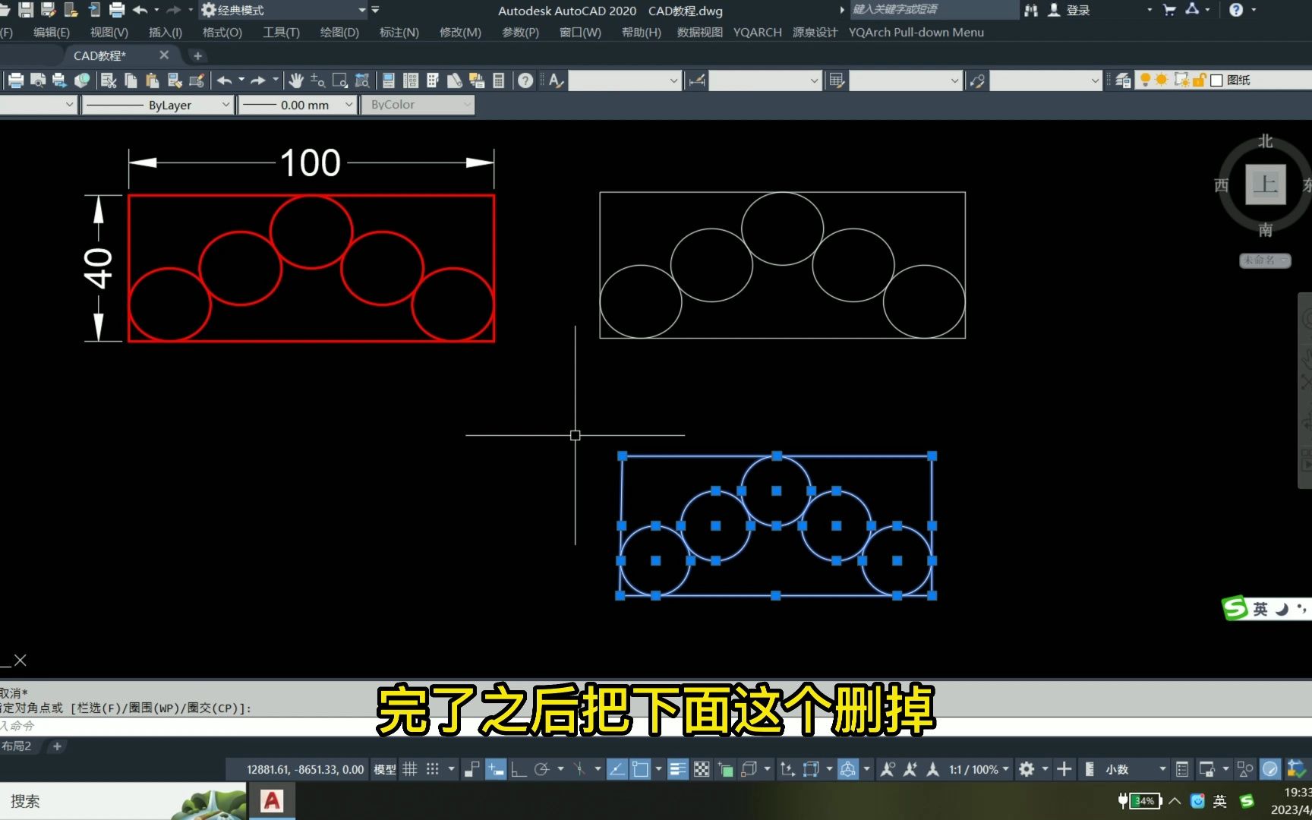Toggle transparency display in status bar
The image size is (1312, 820).
click(702, 769)
